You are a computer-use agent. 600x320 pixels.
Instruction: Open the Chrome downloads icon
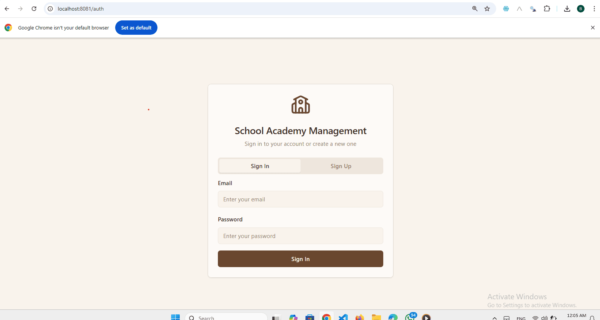pyautogui.click(x=567, y=9)
